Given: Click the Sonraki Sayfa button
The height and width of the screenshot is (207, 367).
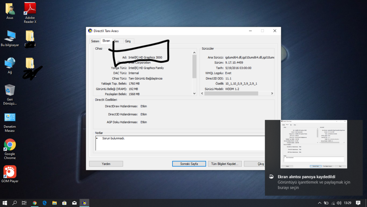Looking at the screenshot, I should click(x=189, y=164).
